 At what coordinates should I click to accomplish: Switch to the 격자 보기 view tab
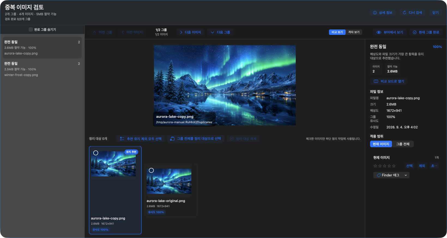coord(354,32)
